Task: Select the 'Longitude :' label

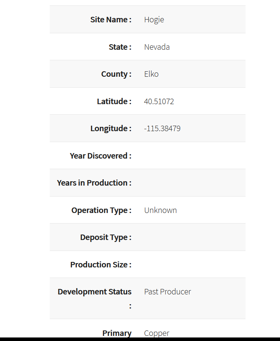Action: 111,128
